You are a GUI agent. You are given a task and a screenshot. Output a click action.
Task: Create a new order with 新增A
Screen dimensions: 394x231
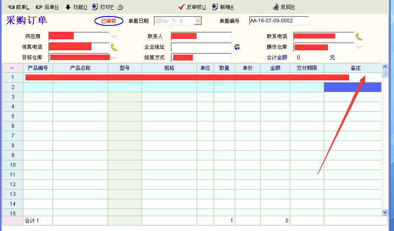pyautogui.click(x=223, y=7)
